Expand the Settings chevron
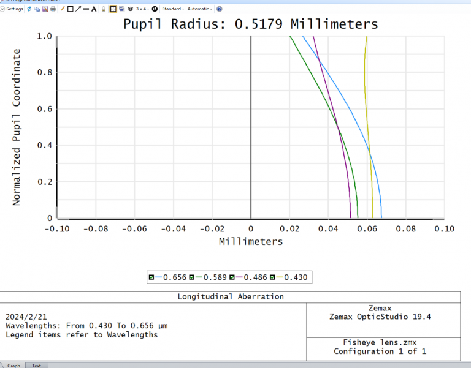The height and width of the screenshot is (368, 471). (x=2, y=9)
